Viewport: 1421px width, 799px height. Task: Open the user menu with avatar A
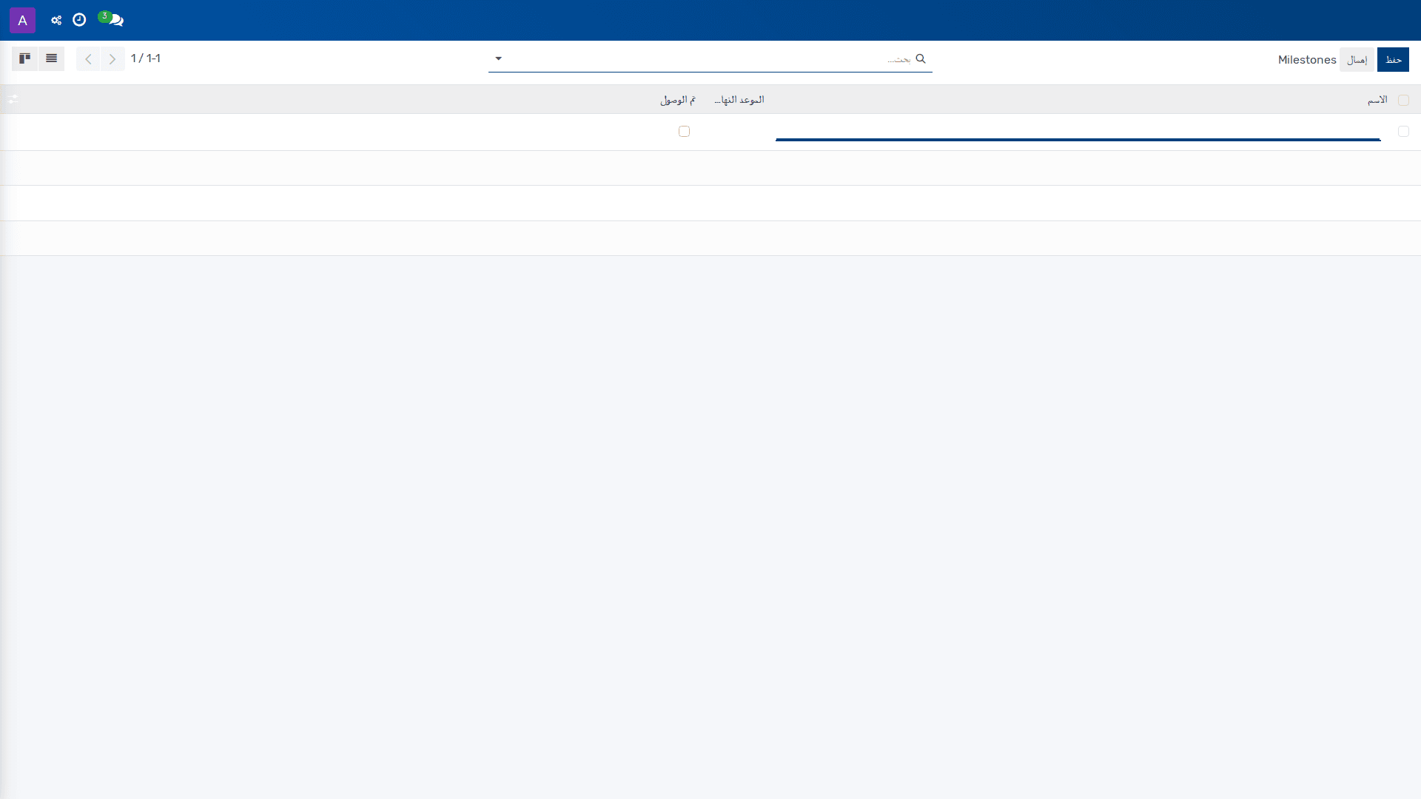pos(22,20)
